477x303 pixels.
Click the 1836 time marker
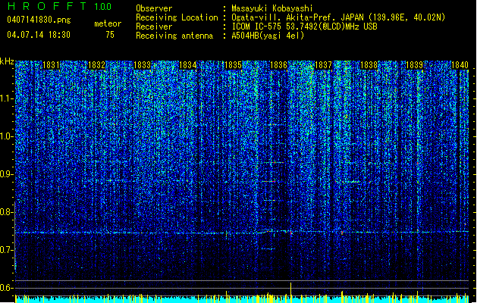[278, 65]
